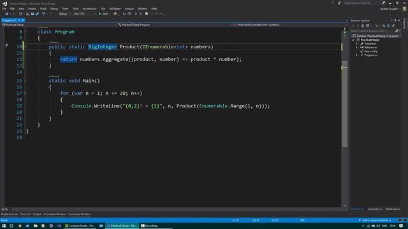408x229 pixels.
Task: Click the Navigate Backward toolbar icon
Action: [x=7, y=14]
